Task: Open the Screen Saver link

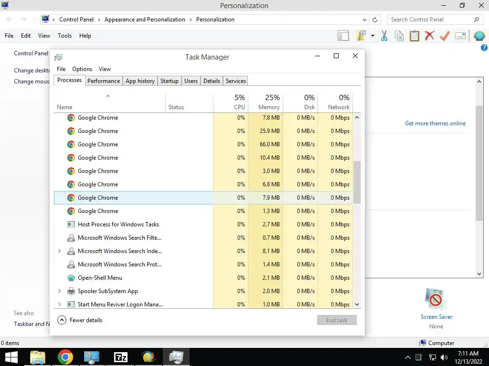Action: point(436,317)
